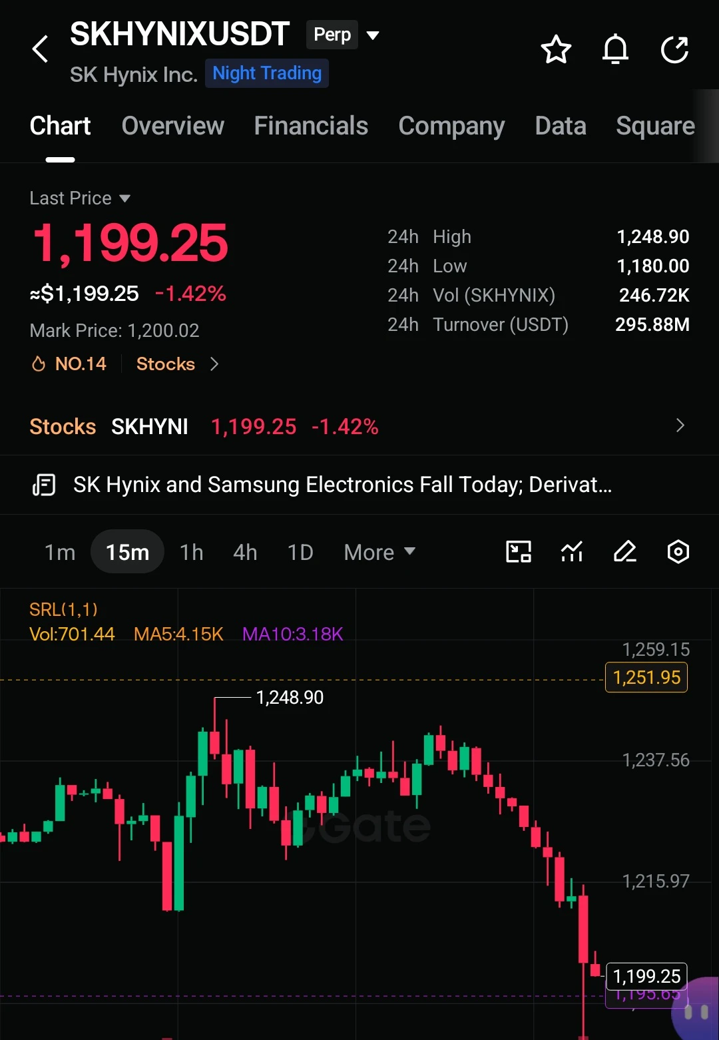The image size is (719, 1040).
Task: Open chart settings hexagon icon
Action: coord(678,551)
